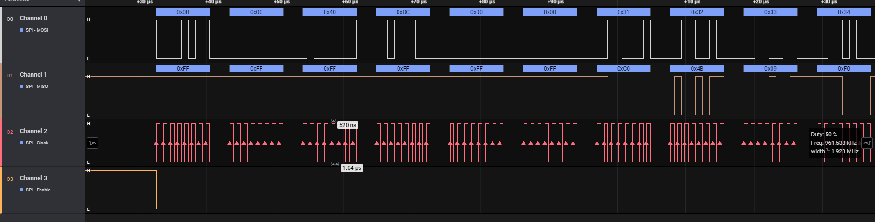The width and height of the screenshot is (875, 222).
Task: Select the 0x32 MOSI decoded byte
Action: (x=697, y=12)
